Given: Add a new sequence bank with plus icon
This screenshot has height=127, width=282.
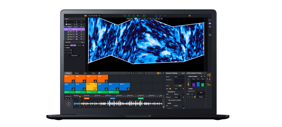Looking at the screenshot, I should pyautogui.click(x=99, y=73).
